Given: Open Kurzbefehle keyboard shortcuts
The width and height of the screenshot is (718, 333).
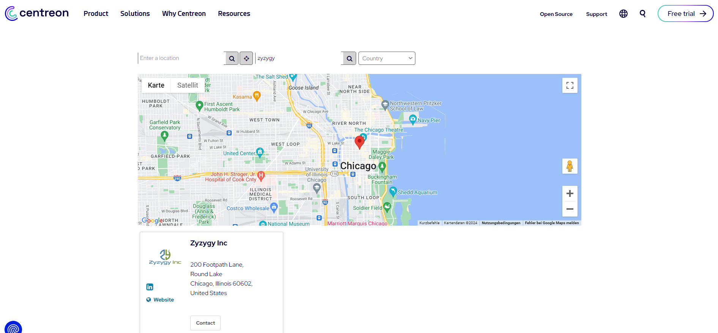Looking at the screenshot, I should coord(429,223).
